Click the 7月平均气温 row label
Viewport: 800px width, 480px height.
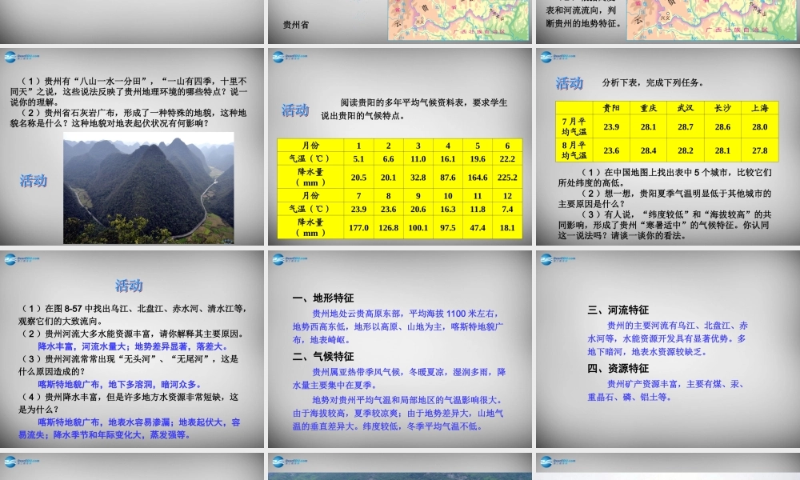click(574, 126)
